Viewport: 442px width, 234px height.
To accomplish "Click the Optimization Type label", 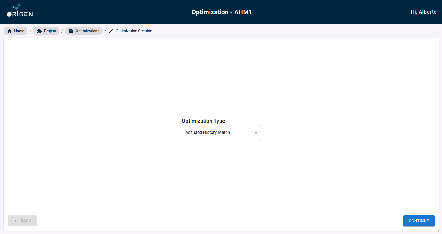I will point(203,121).
